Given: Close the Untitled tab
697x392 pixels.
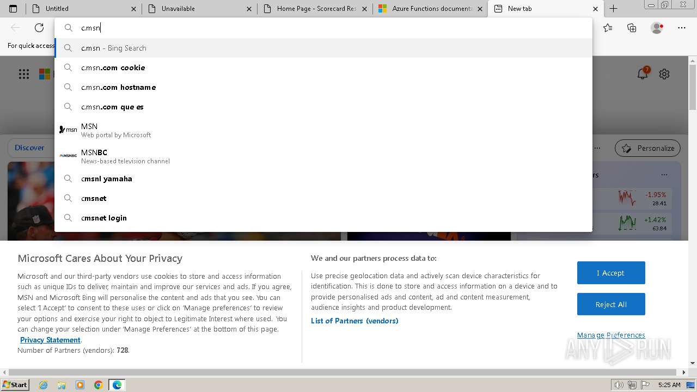Looking at the screenshot, I should pos(134,9).
